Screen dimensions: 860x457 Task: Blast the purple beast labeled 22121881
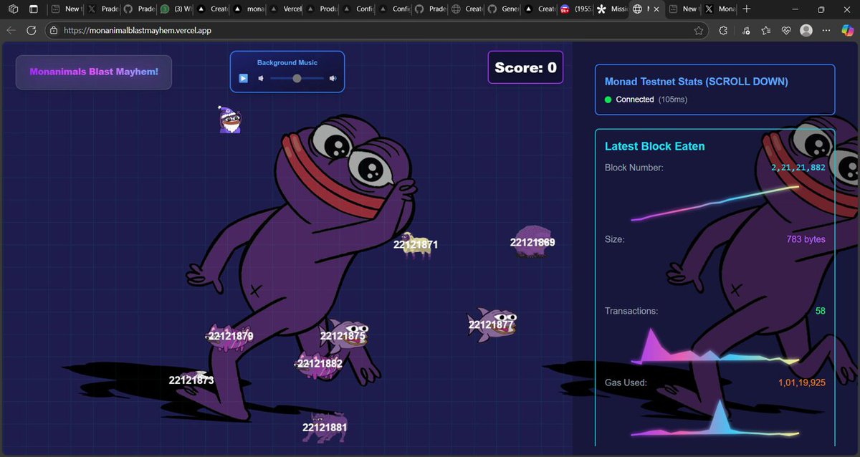click(x=325, y=426)
